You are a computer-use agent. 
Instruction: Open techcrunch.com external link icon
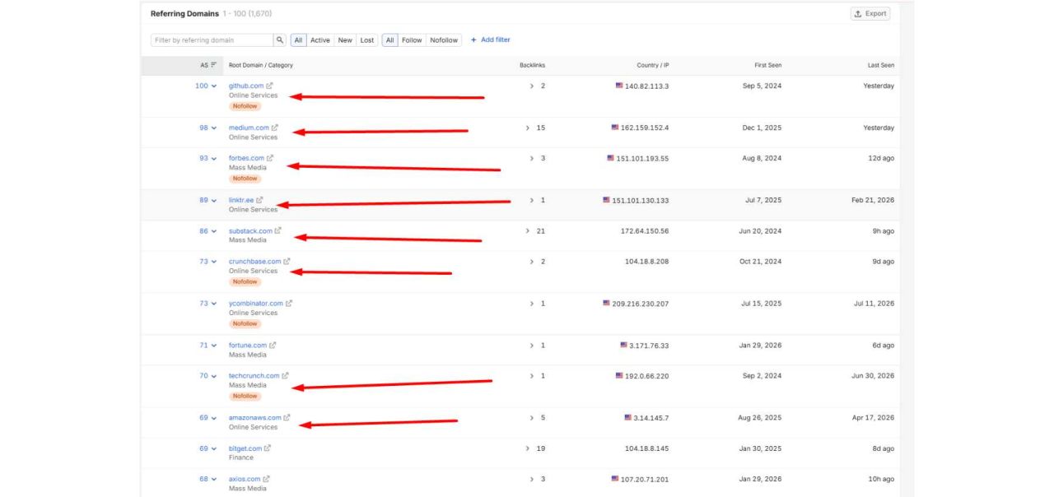coord(285,376)
